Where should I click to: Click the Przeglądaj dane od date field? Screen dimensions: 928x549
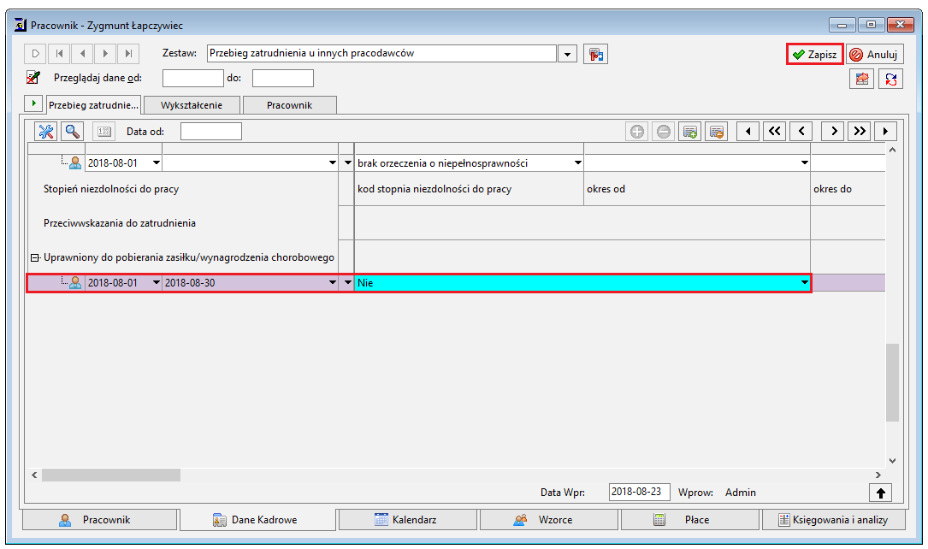pyautogui.click(x=193, y=78)
